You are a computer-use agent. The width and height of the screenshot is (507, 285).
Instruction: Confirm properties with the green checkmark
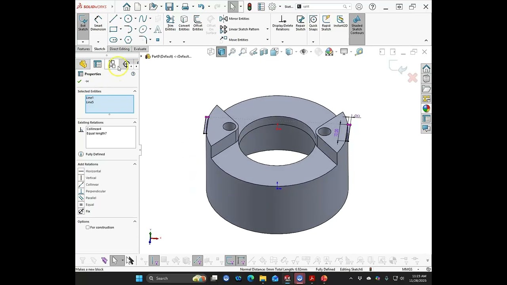coord(79,81)
